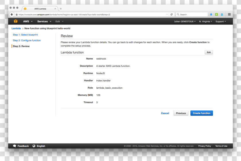Click the 'Review' page heading
The image size is (241, 161).
click(67, 36)
